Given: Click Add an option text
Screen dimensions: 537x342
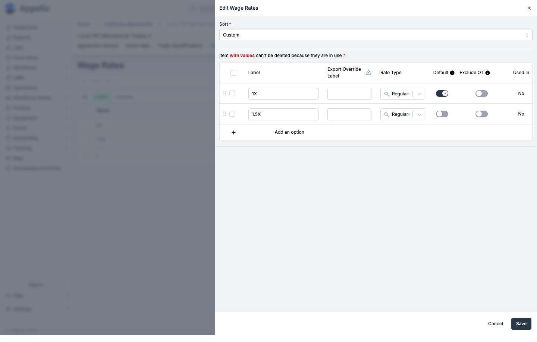Looking at the screenshot, I should [x=289, y=132].
